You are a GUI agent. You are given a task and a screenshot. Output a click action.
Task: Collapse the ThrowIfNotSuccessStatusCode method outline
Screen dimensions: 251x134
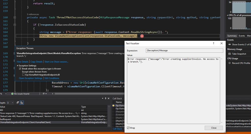15,18
